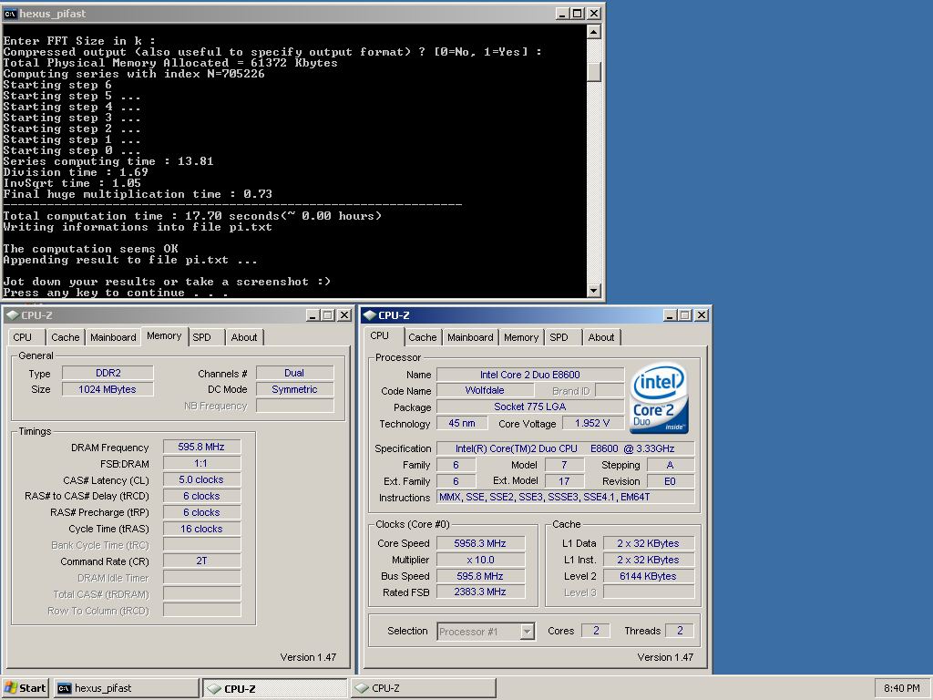Screen dimensions: 933x700
Task: Click the Instructions field listing MMX, SSE
Action: (x=565, y=497)
